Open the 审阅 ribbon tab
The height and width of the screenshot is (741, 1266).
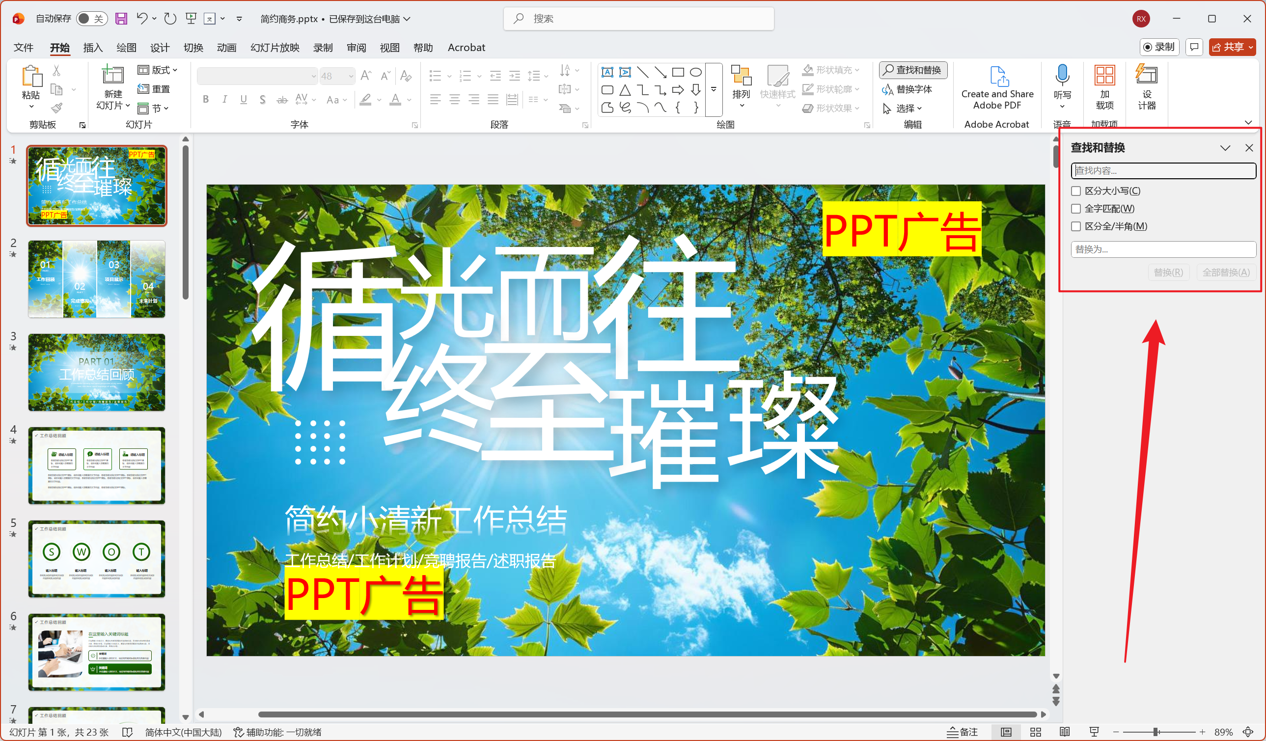(x=356, y=47)
